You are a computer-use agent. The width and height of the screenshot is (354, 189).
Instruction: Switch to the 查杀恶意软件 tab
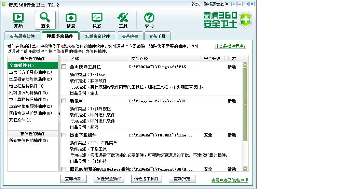pos(22,36)
